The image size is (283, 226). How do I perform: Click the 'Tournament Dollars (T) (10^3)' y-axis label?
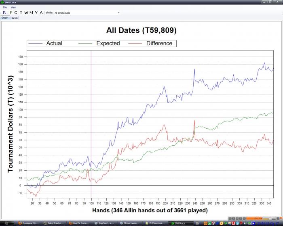pos(11,124)
